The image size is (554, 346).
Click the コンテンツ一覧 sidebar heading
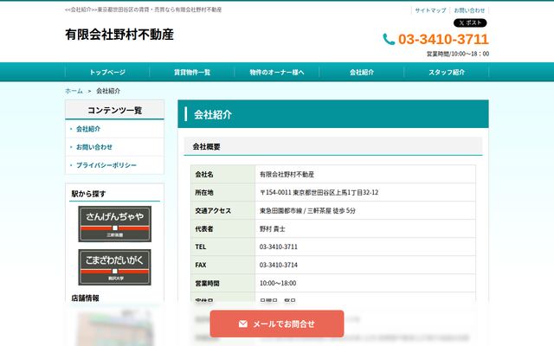pos(115,111)
